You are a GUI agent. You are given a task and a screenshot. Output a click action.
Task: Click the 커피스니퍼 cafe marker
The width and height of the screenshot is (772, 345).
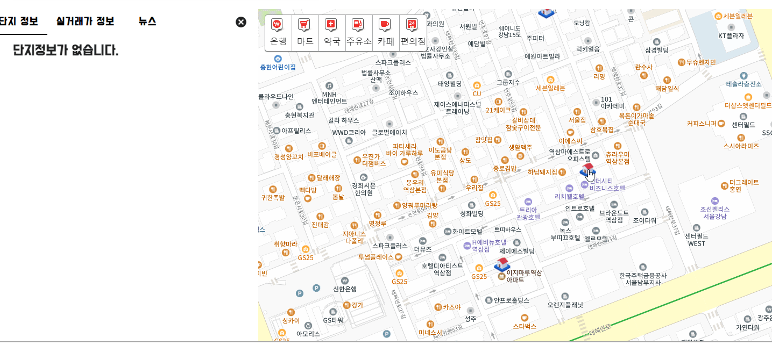[x=721, y=123]
